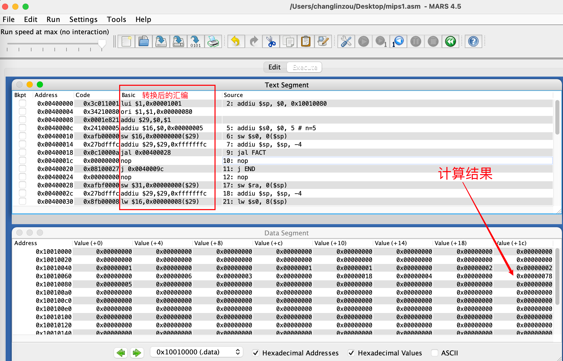
Task: Toggle the Hexadecimal Addresses checkbox
Action: (255, 353)
